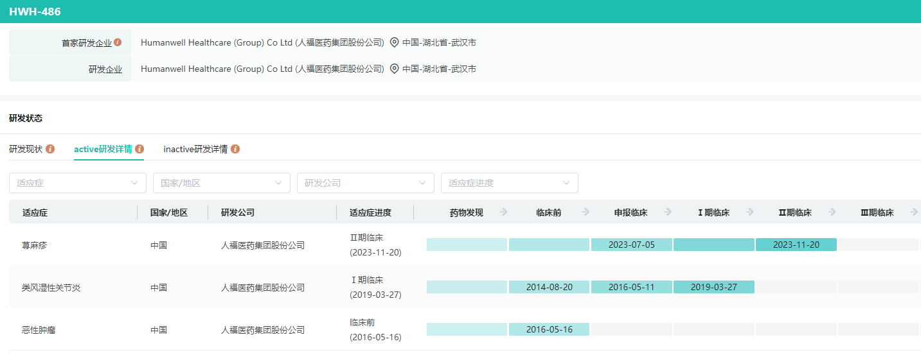Click location pin icon in 研发企业 row

point(395,69)
